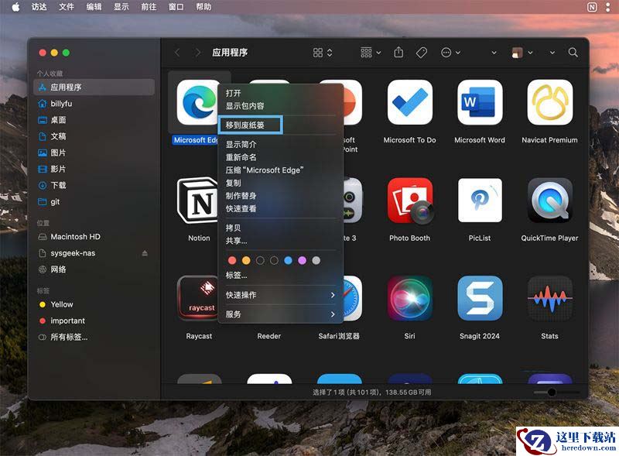This screenshot has height=456, width=619.
Task: Show 所有标签... in the sidebar
Action: coord(94,337)
